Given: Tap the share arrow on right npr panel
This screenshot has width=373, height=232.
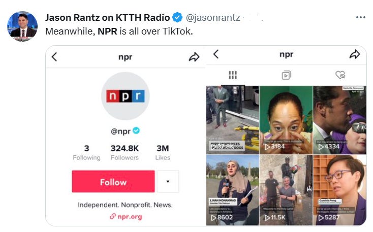Looking at the screenshot, I should point(354,54).
